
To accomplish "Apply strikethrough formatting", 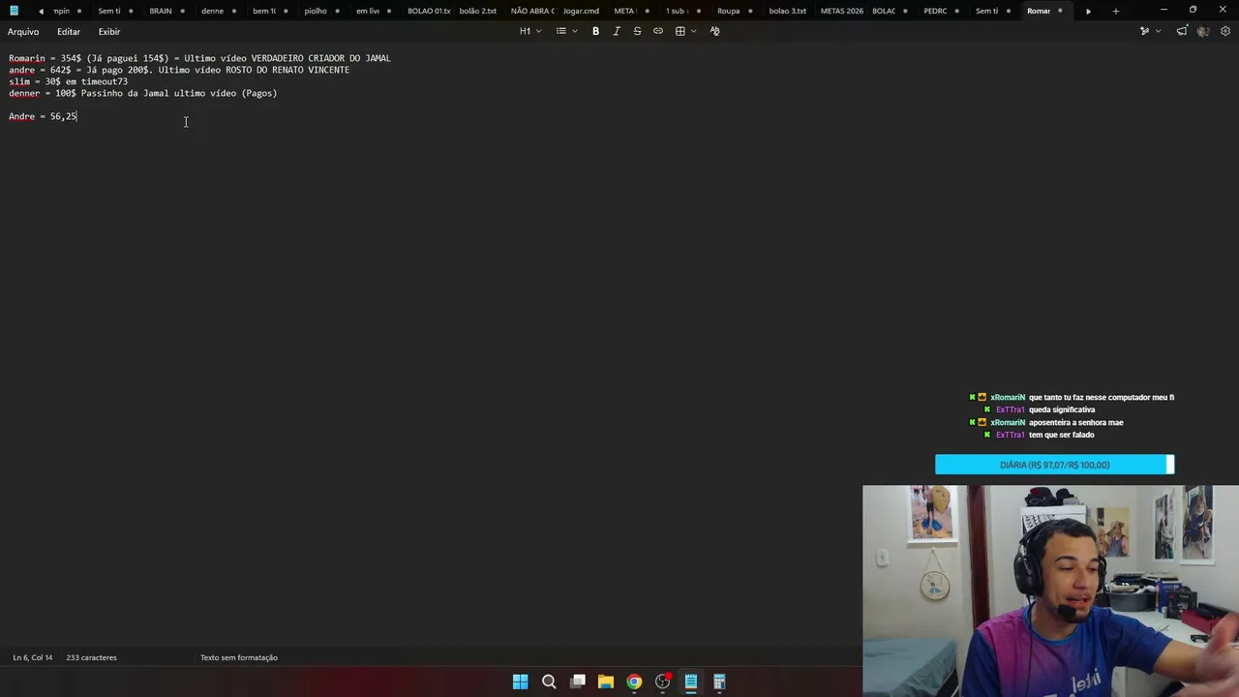I will pyautogui.click(x=637, y=31).
